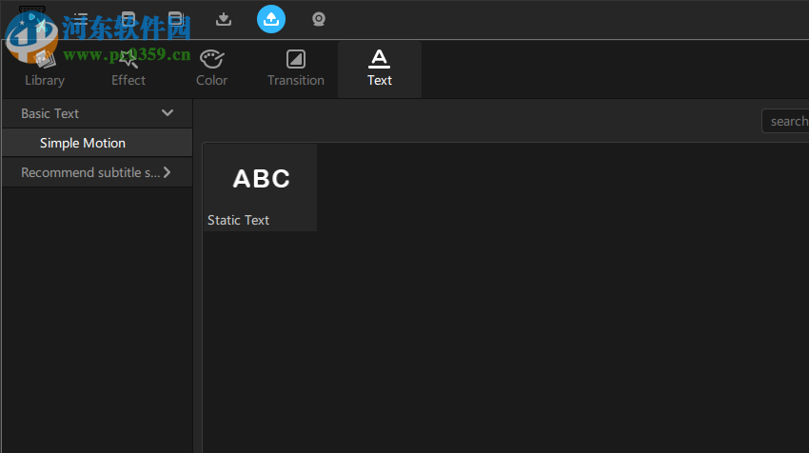Switch to the Effect tab
The image size is (809, 453).
[x=128, y=69]
